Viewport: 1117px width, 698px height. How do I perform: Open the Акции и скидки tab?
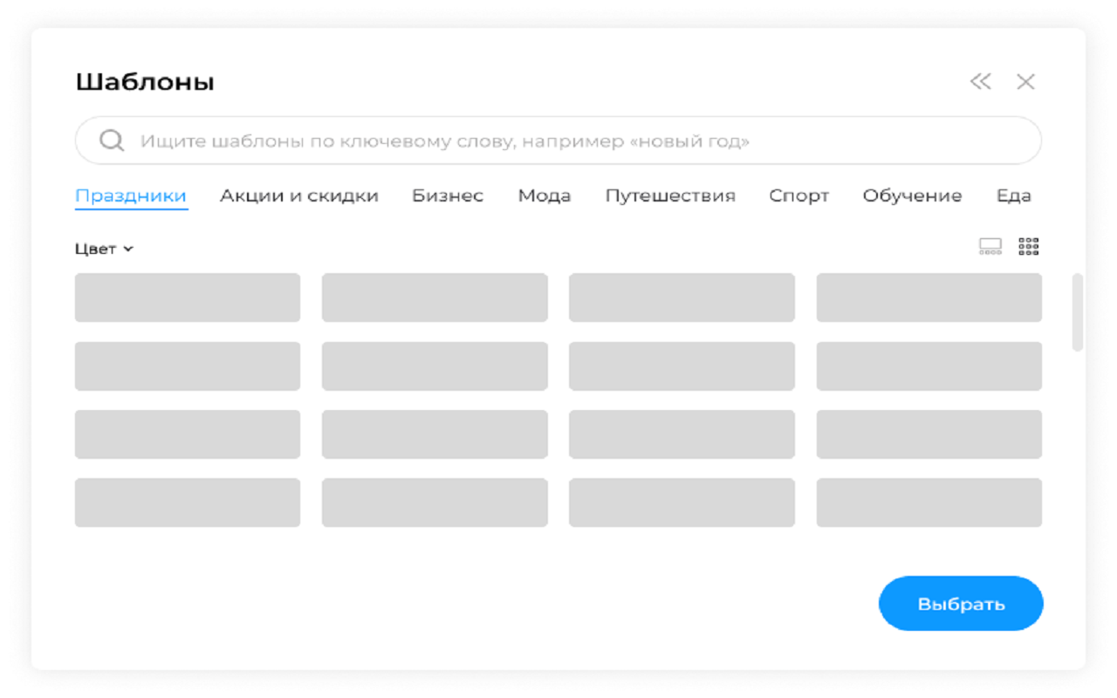tap(299, 196)
